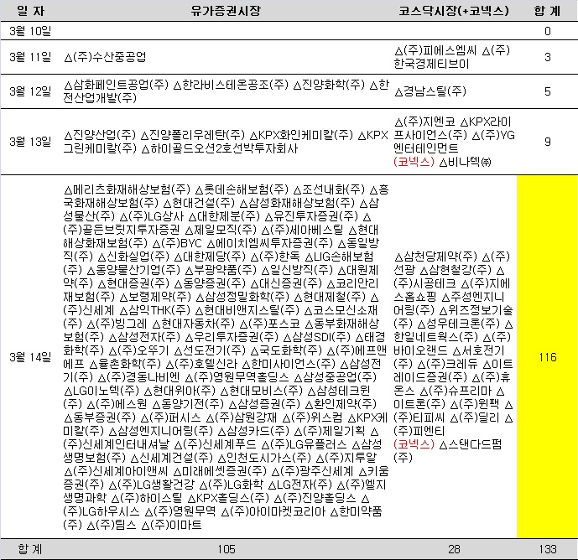Click the (주)이마트 entry
Image resolution: width=578 pixels, height=560 pixels.
171,525
